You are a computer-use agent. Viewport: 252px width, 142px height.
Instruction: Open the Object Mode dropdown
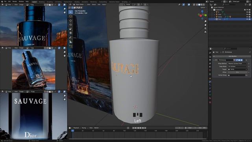coord(80,4)
